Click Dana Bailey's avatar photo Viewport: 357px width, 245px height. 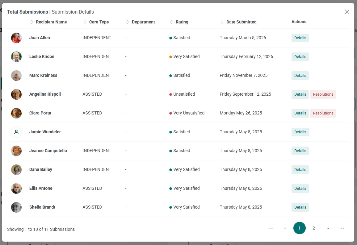coord(16,170)
